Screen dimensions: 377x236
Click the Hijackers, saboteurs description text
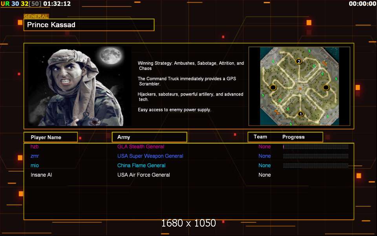point(190,97)
